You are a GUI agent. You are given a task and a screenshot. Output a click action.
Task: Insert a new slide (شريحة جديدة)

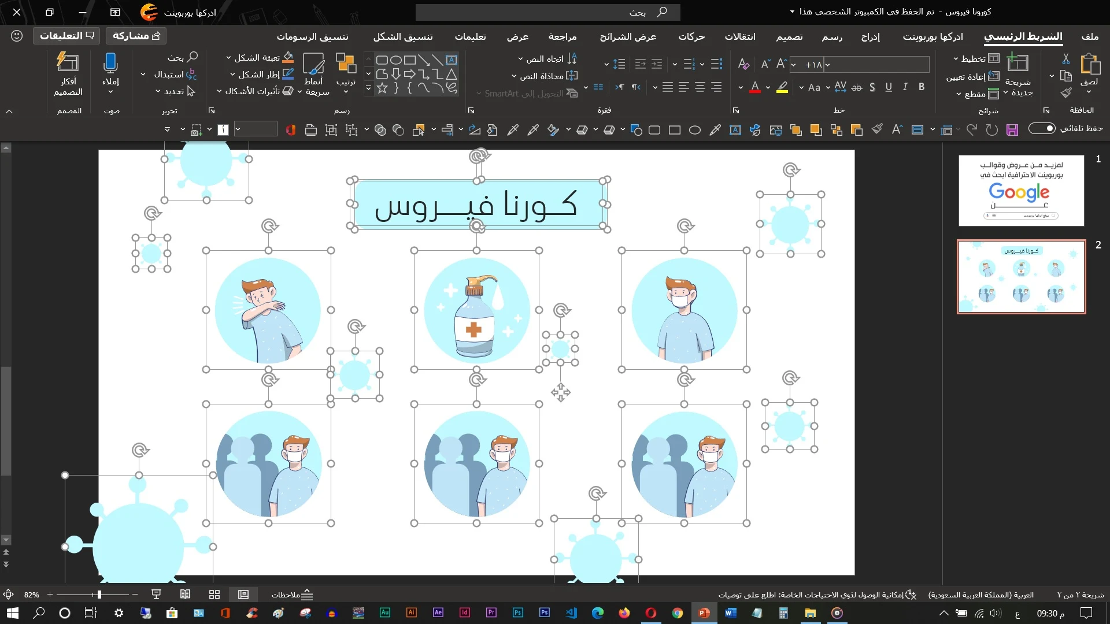point(1017,75)
